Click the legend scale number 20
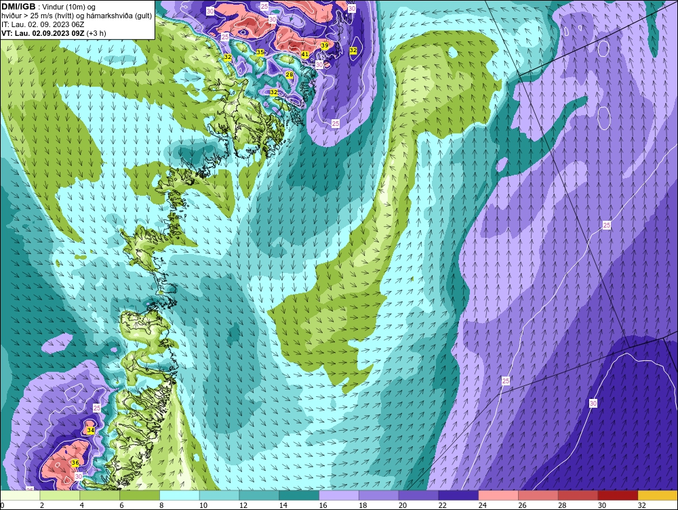 click(x=403, y=505)
